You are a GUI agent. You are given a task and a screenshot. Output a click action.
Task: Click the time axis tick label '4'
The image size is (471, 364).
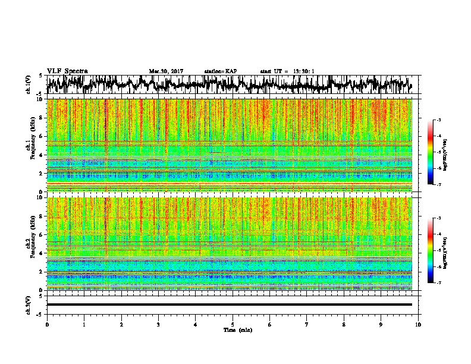196,325
